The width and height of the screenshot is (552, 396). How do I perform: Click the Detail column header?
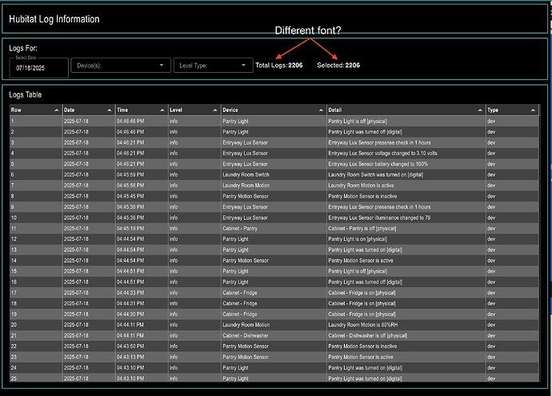click(x=406, y=110)
